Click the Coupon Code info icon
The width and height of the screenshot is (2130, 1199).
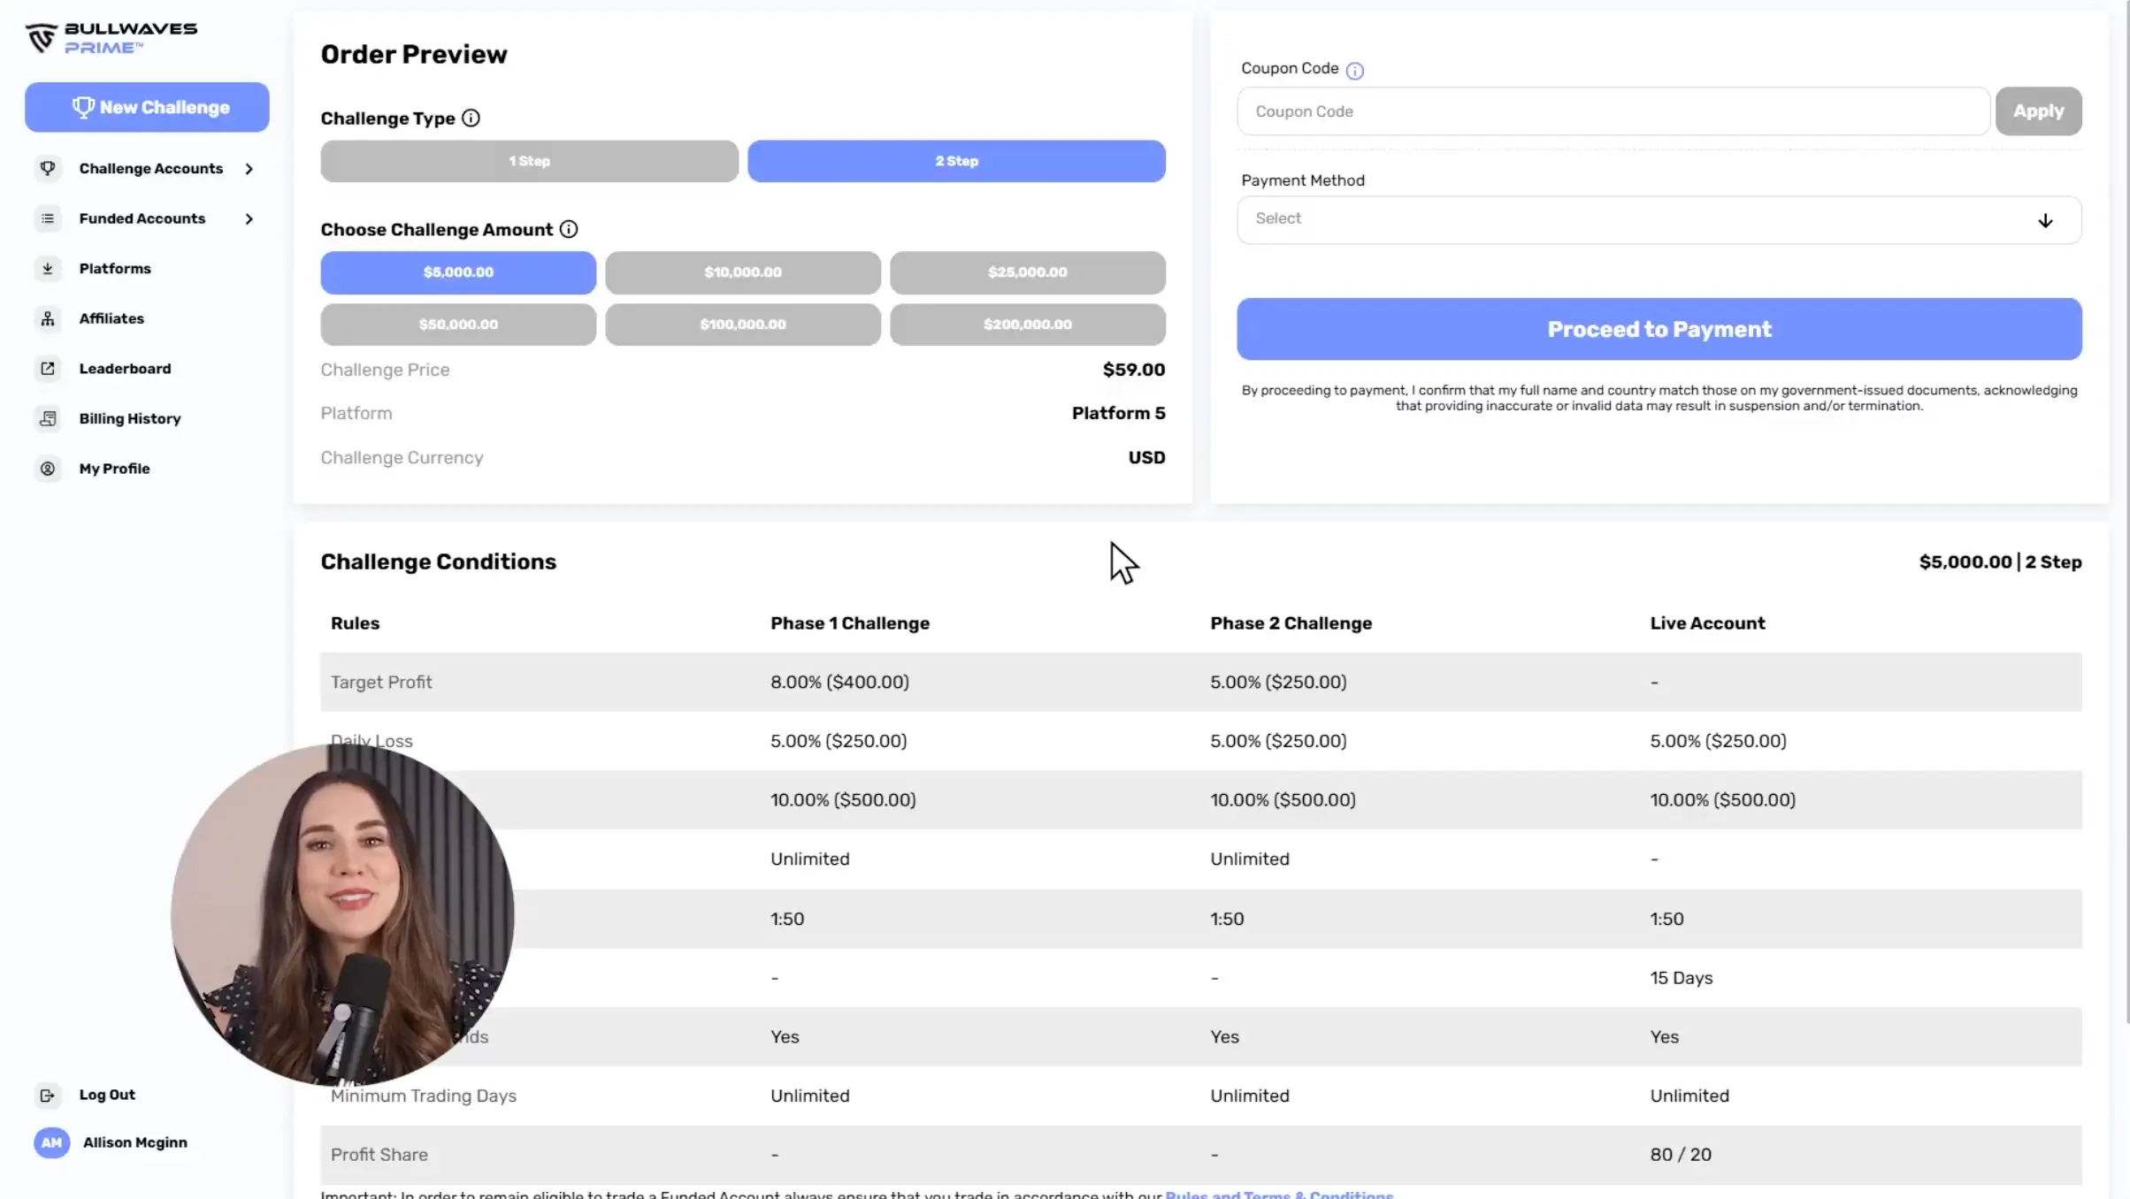click(x=1354, y=71)
